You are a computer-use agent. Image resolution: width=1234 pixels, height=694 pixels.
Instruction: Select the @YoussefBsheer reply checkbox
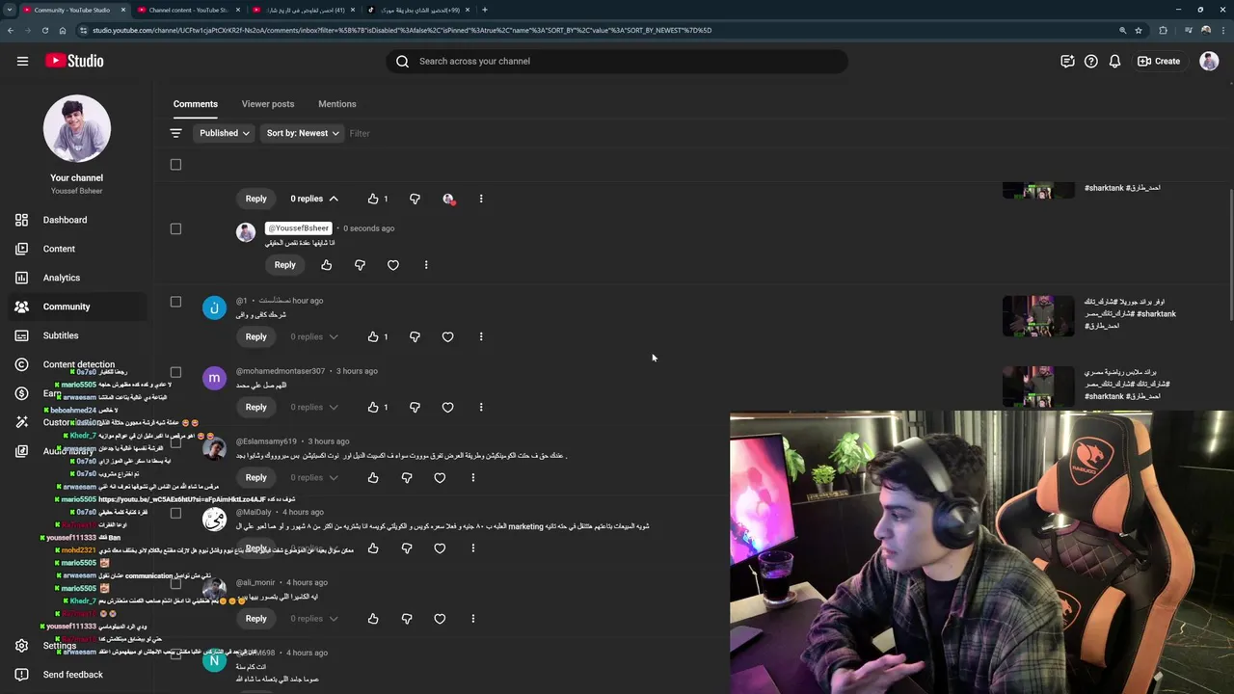(x=175, y=228)
